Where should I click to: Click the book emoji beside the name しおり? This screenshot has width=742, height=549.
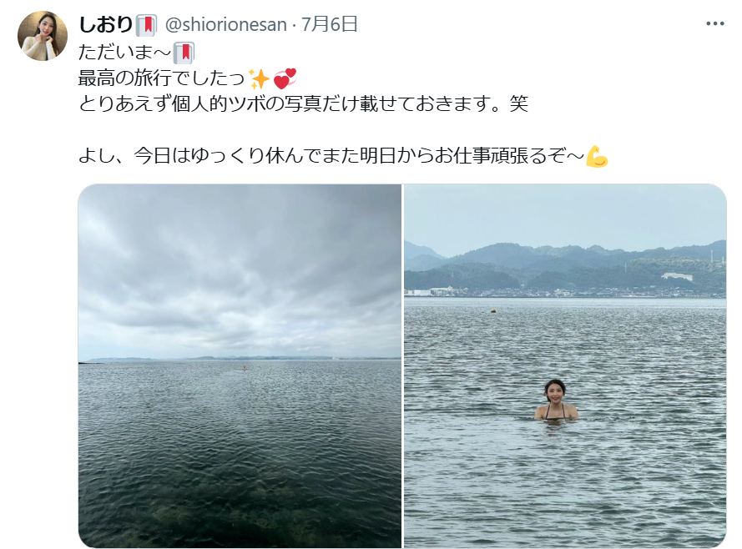point(146,25)
